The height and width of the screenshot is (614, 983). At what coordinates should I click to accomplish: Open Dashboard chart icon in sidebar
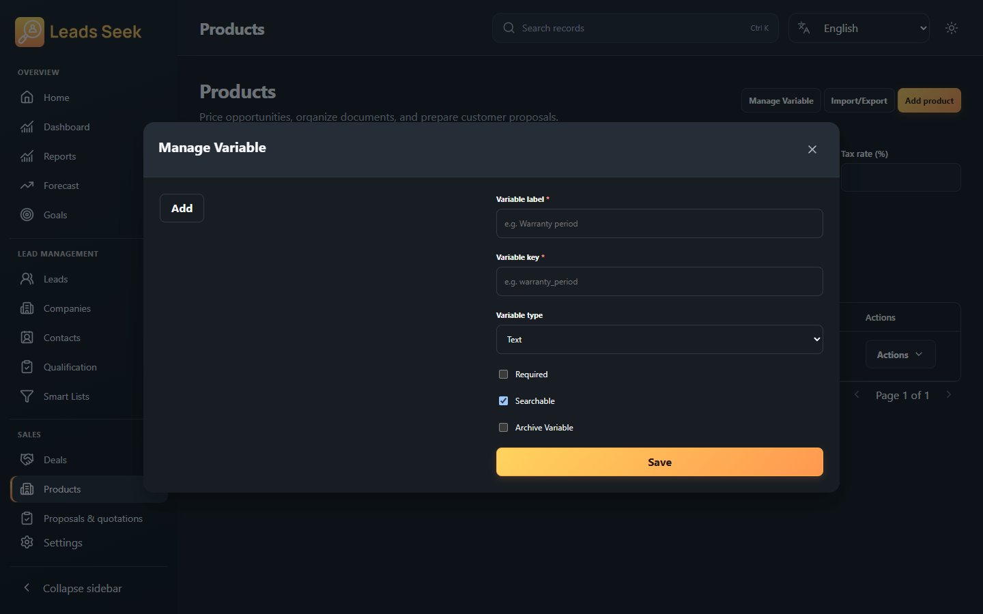point(27,127)
